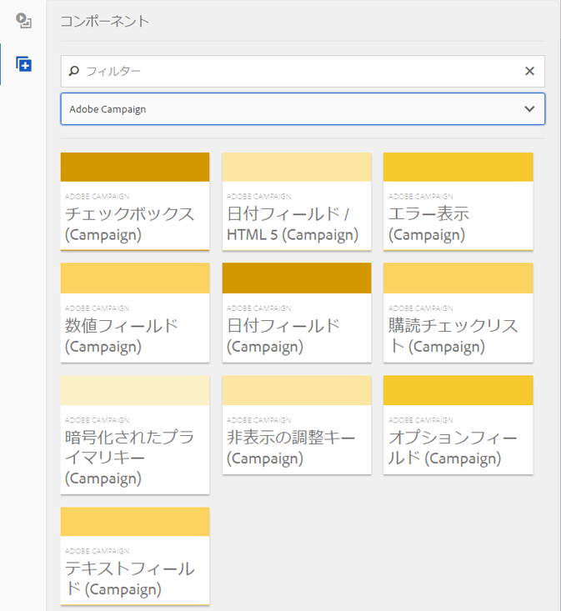Select the 暗号化されたプライマリキー (Campaign) card
The height and width of the screenshot is (611, 561).
(135, 435)
